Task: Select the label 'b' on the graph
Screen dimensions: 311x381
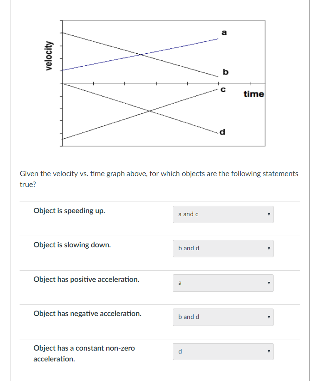Action: coord(225,72)
